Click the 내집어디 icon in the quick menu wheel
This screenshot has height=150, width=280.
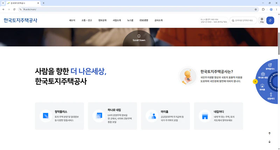tap(271, 95)
